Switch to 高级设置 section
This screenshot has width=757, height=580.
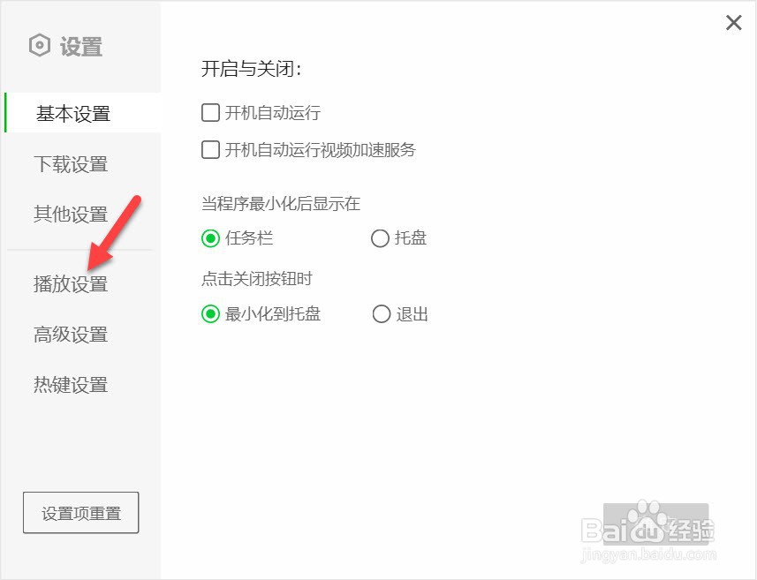71,334
